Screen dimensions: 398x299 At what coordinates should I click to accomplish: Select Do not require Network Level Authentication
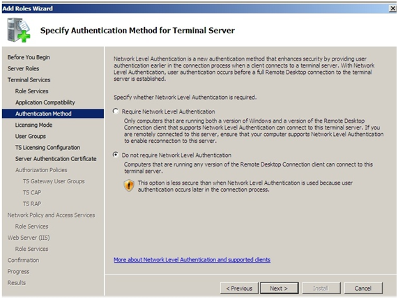coord(116,155)
